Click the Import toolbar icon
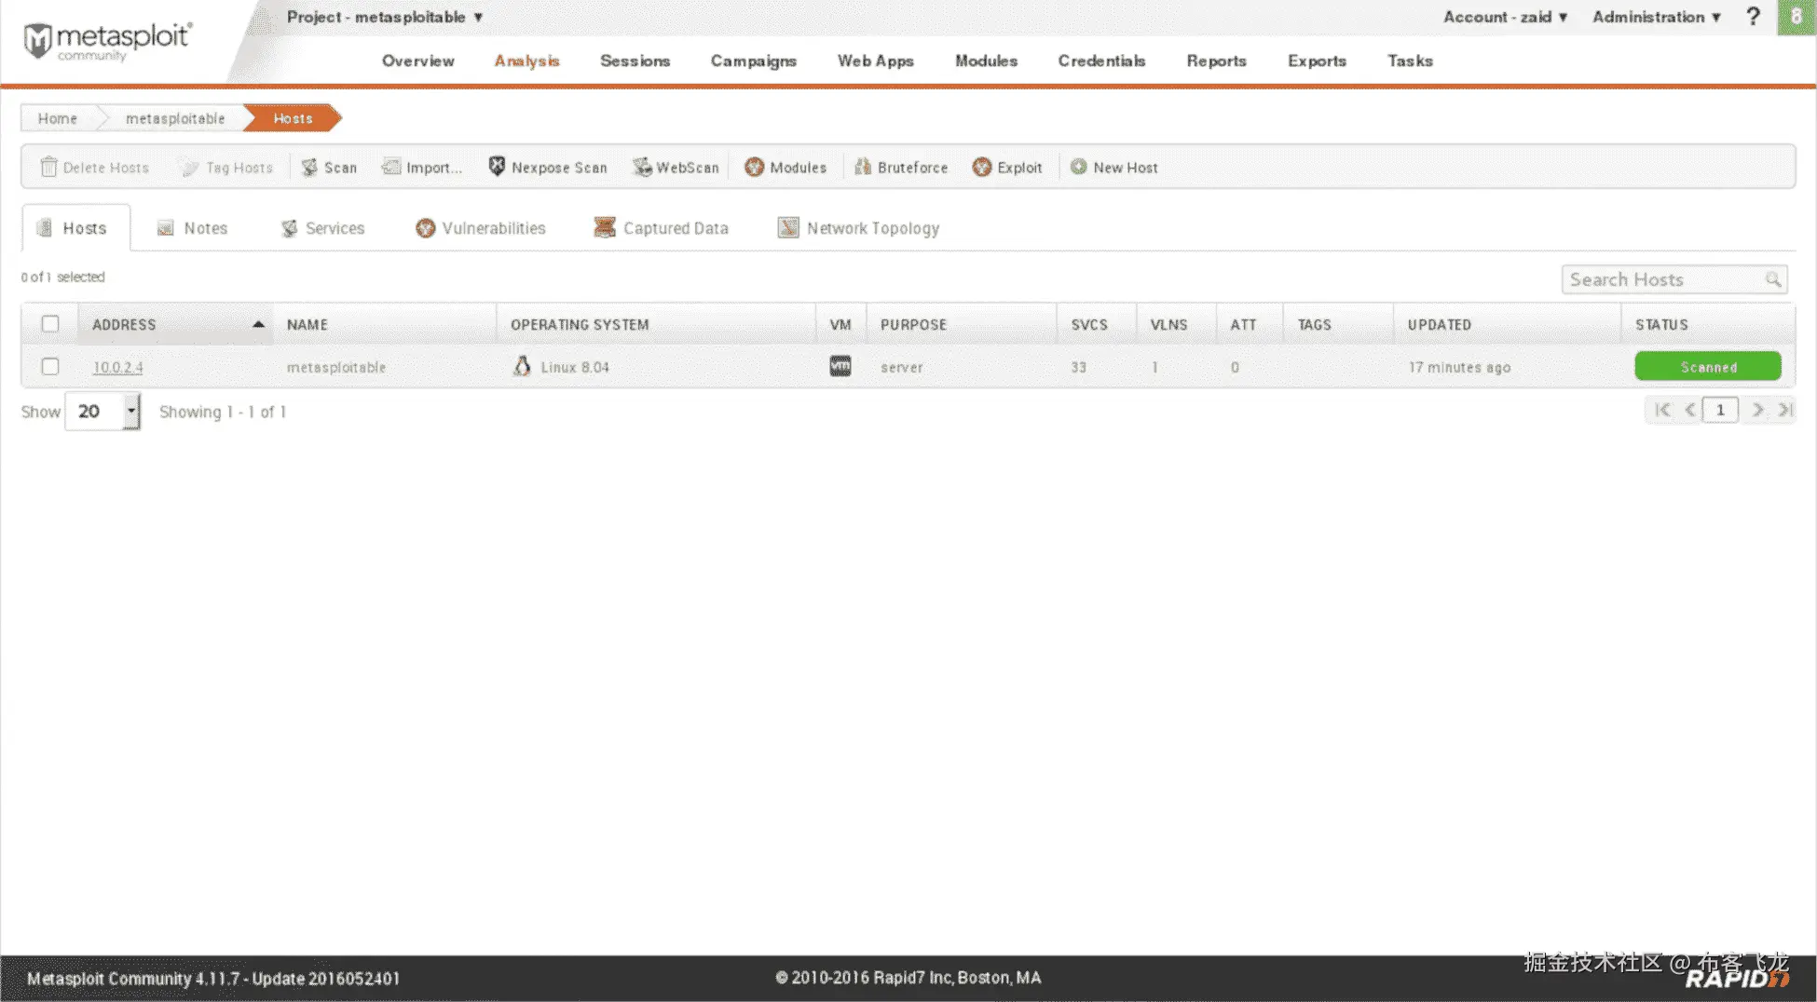The width and height of the screenshot is (1817, 1002). pyautogui.click(x=391, y=167)
